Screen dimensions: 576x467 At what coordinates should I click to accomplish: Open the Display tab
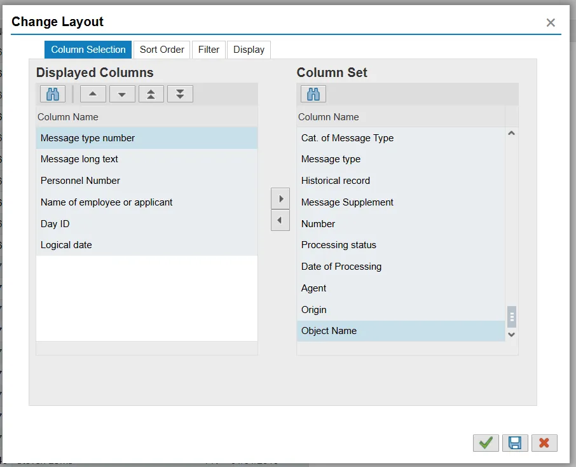point(249,50)
